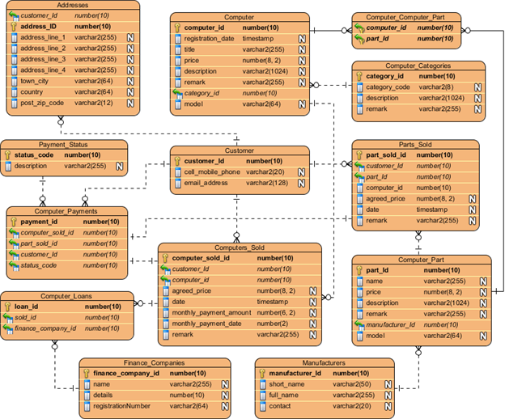The width and height of the screenshot is (505, 419).
Task: Click the customer_id foreign key icon in Addresses
Action: (x=14, y=15)
